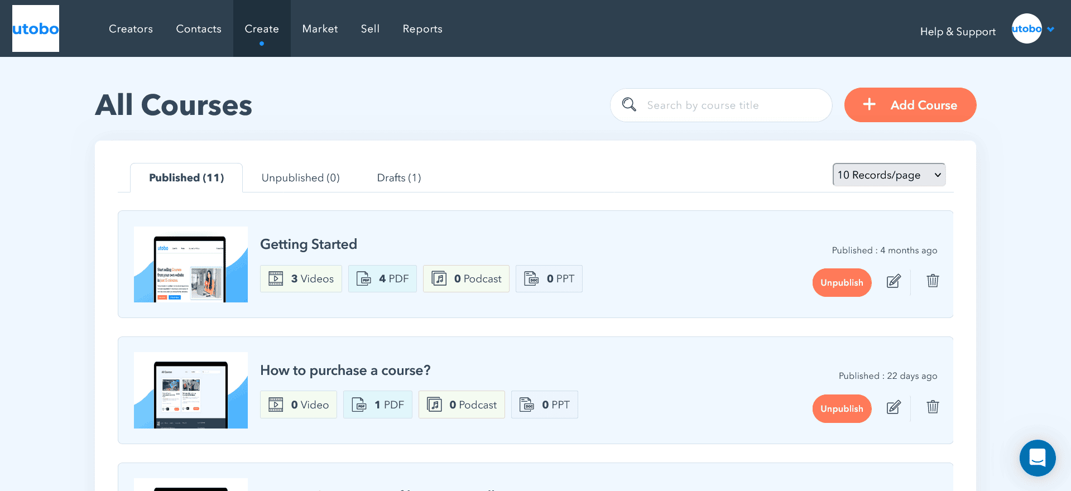
Task: Click the search magnifier icon
Action: pos(629,104)
